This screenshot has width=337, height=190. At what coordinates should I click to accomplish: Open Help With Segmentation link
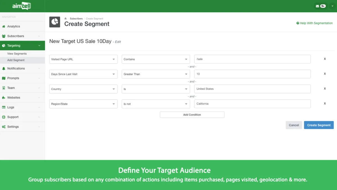click(315, 23)
